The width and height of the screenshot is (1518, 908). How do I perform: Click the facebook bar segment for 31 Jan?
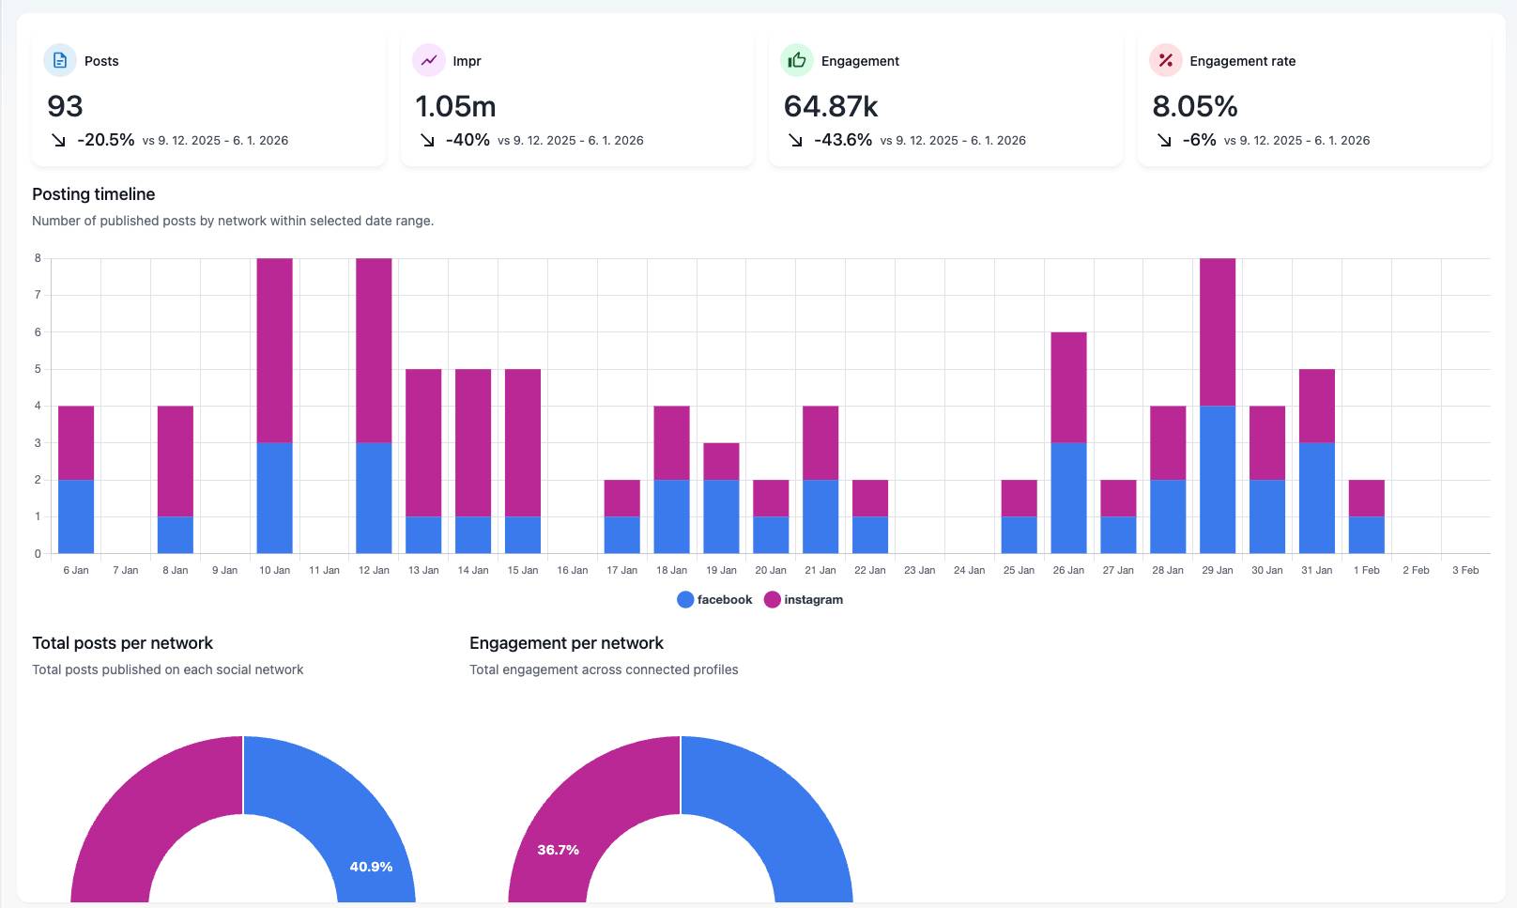tap(1317, 499)
